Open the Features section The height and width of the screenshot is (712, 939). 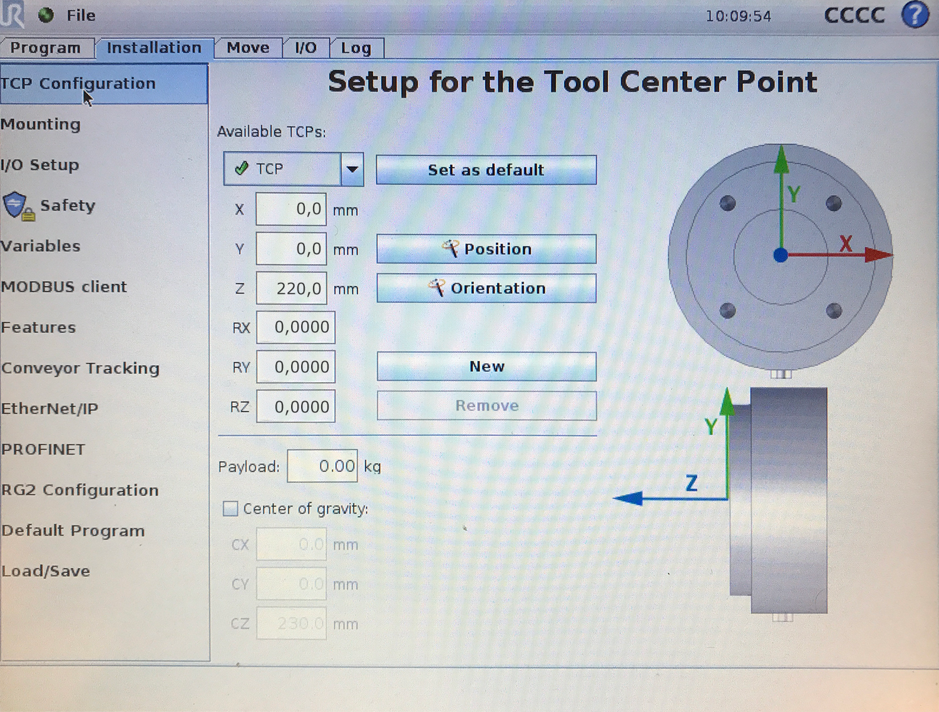point(38,328)
